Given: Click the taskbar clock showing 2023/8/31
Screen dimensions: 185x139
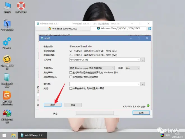Looking at the screenshot, I should coord(177,135).
